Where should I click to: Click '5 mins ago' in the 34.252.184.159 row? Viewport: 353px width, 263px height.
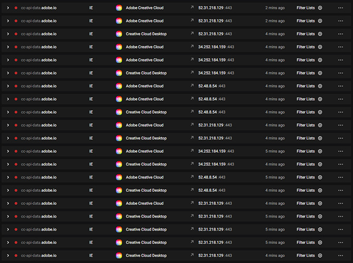275,151
